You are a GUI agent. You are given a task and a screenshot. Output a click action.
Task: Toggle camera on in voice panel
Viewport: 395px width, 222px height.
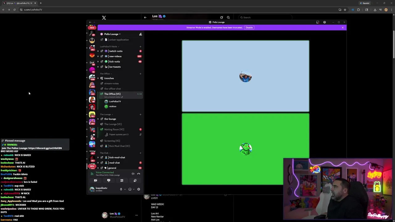pos(95,181)
